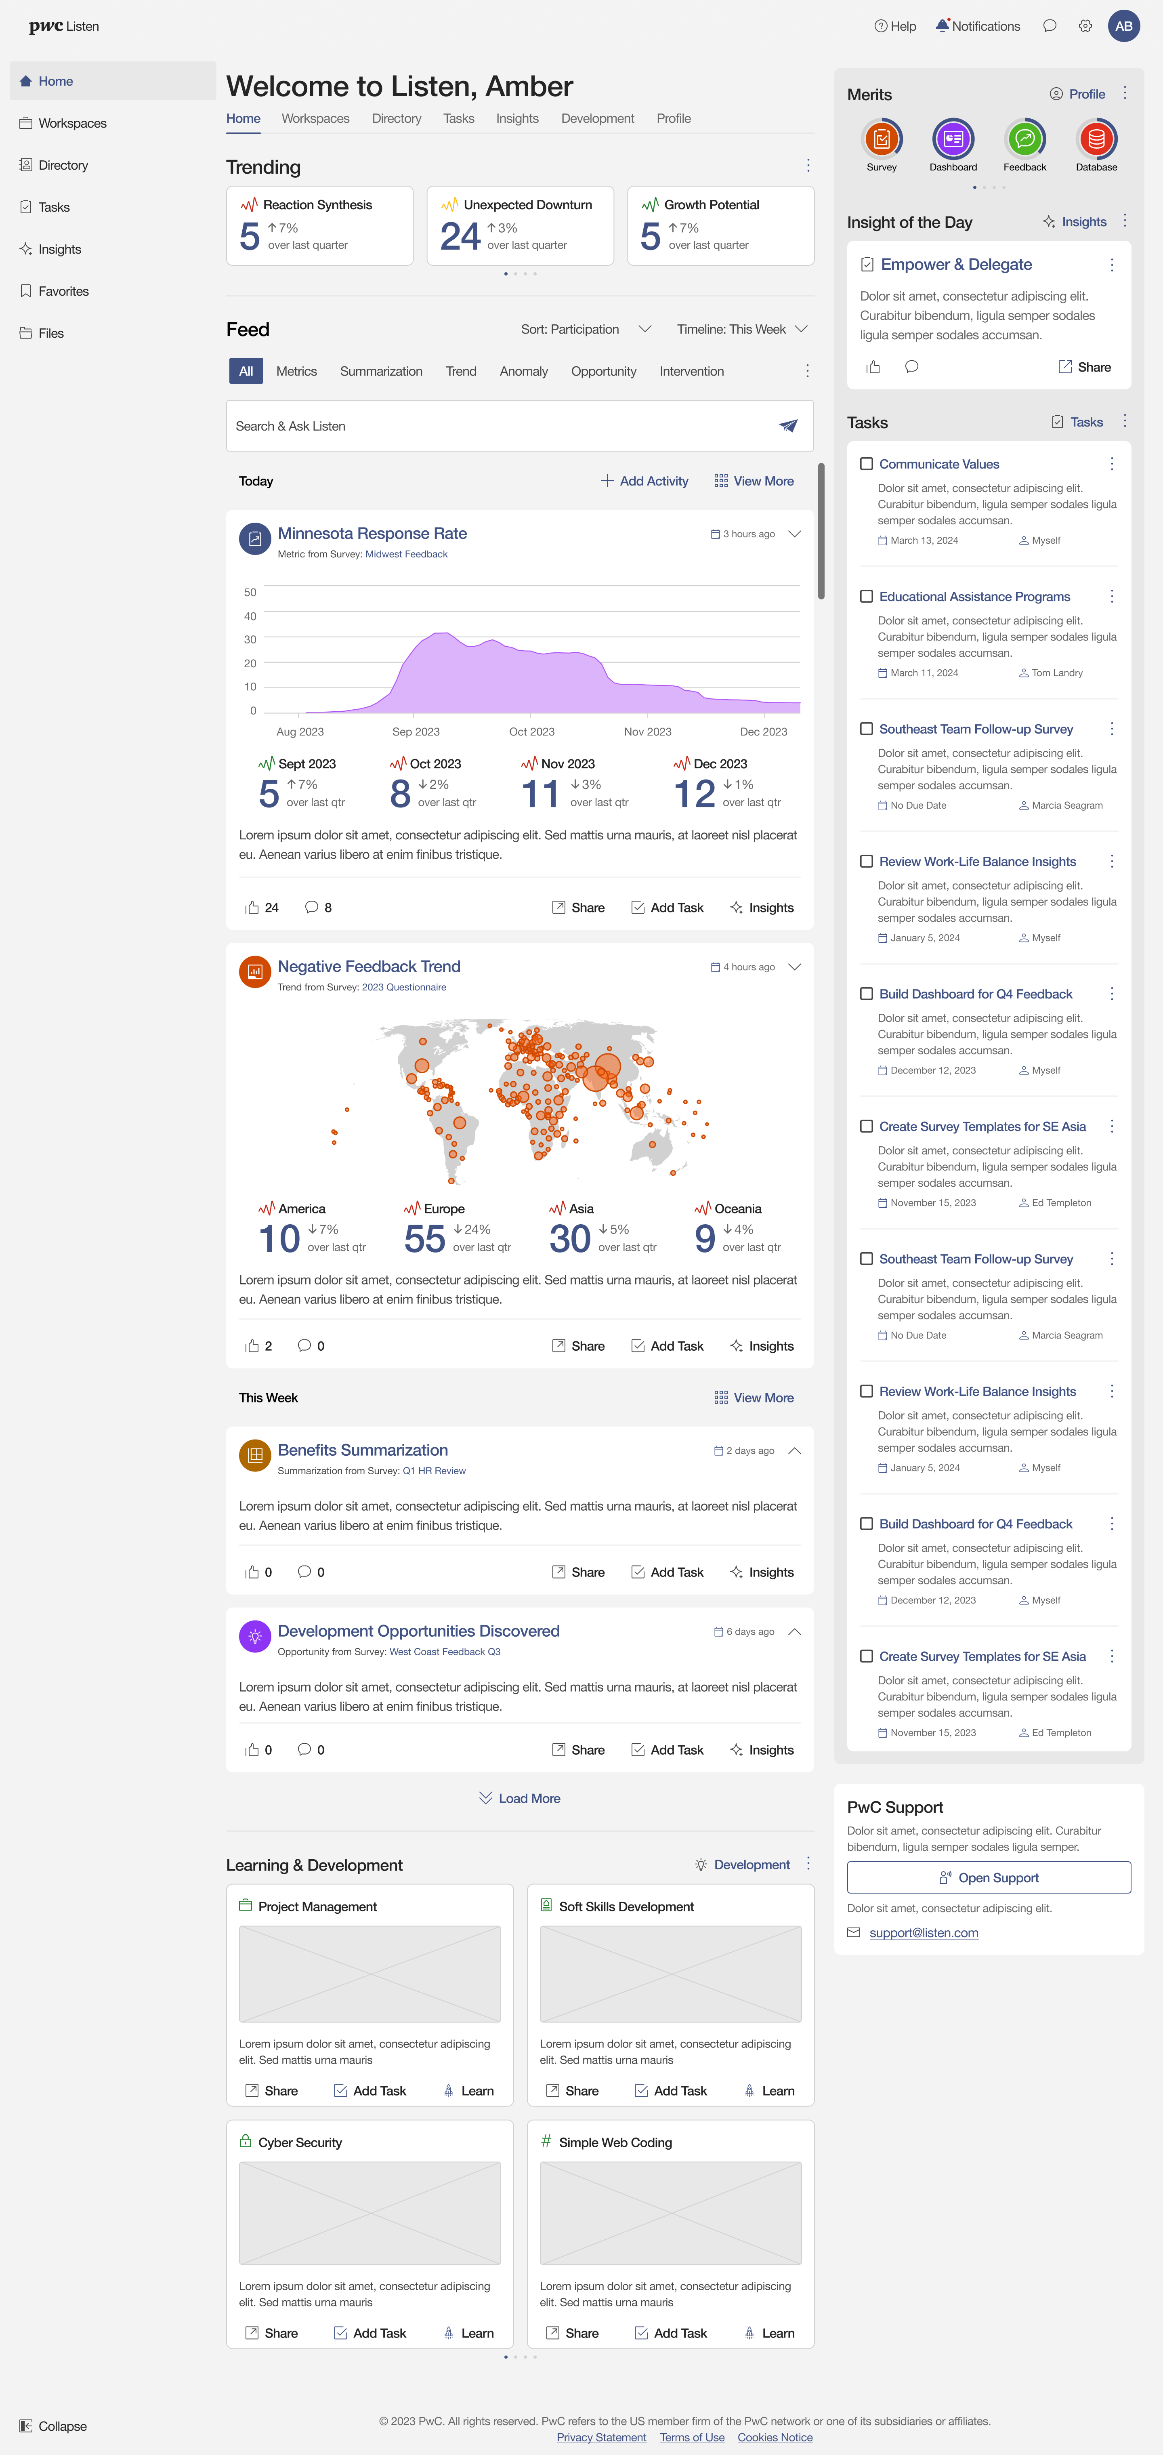Comment on the Empower & Delegate insight
This screenshot has width=1163, height=2455.
911,367
